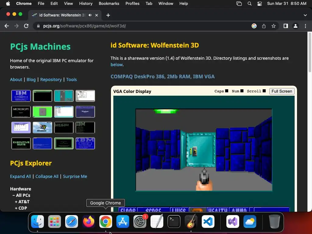This screenshot has width=312, height=234.
Task: Expand the CDP tree node
Action: pos(21,208)
